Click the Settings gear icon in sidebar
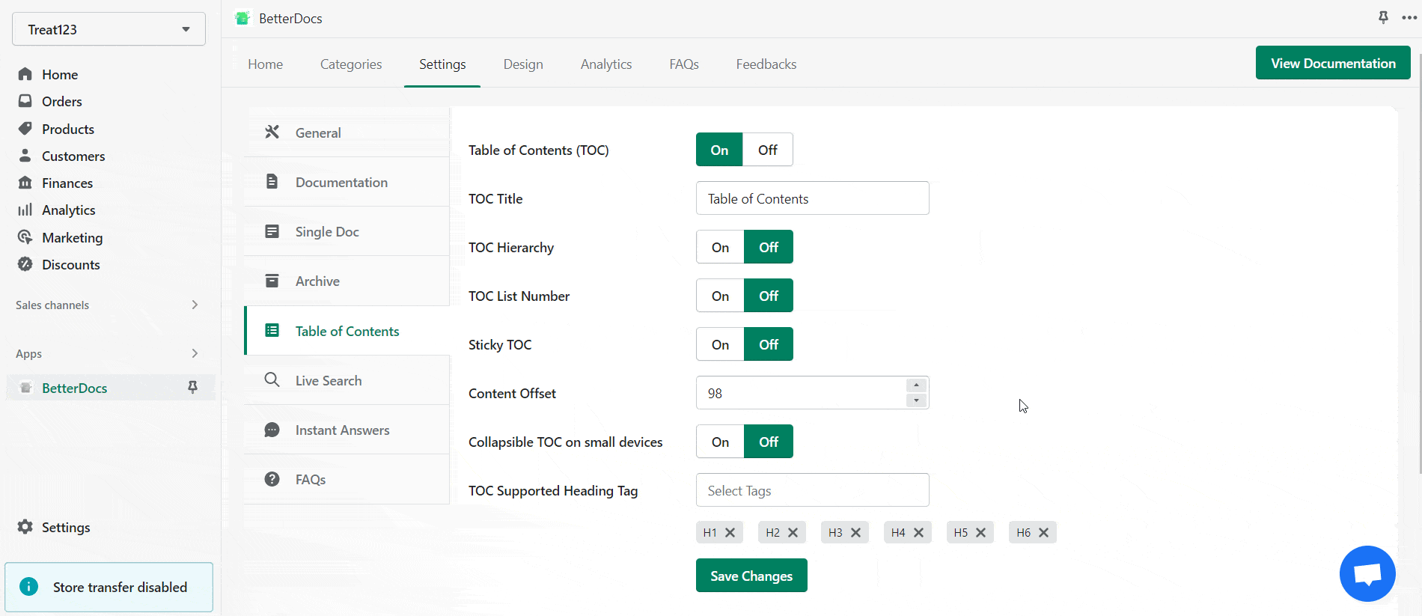The height and width of the screenshot is (616, 1422). click(25, 527)
